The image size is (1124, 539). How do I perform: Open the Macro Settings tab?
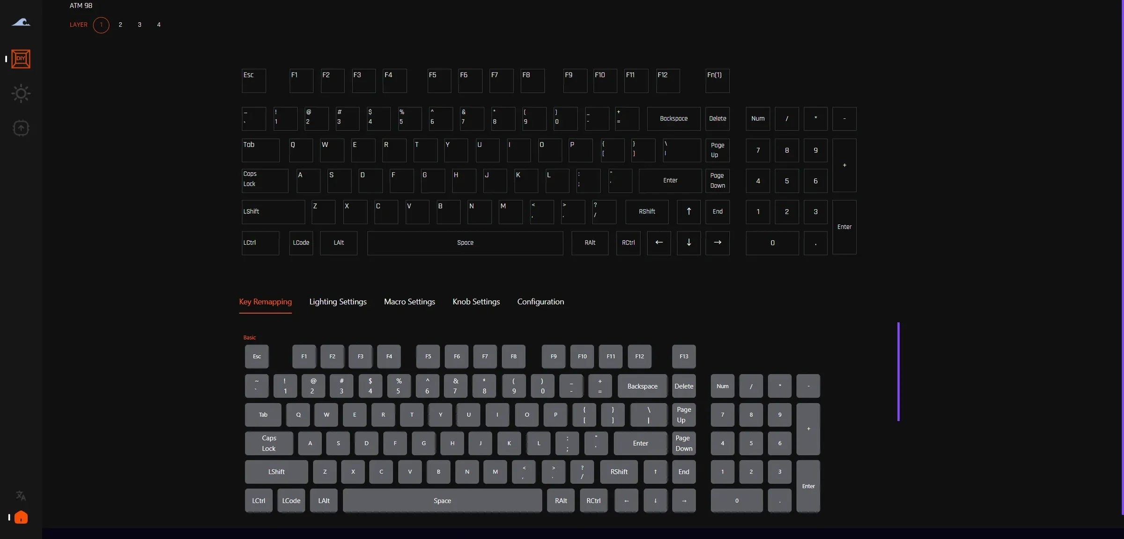click(409, 302)
